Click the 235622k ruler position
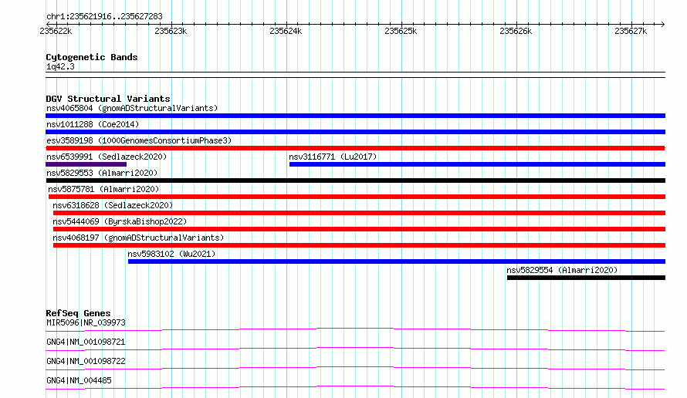687x398 pixels. (x=56, y=31)
